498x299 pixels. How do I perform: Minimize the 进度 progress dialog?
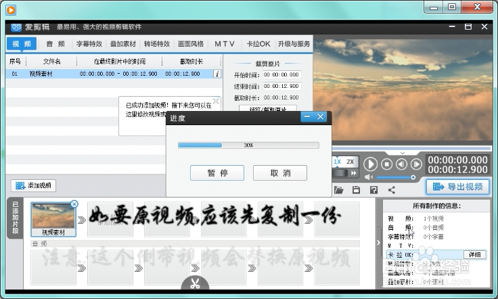(307, 117)
